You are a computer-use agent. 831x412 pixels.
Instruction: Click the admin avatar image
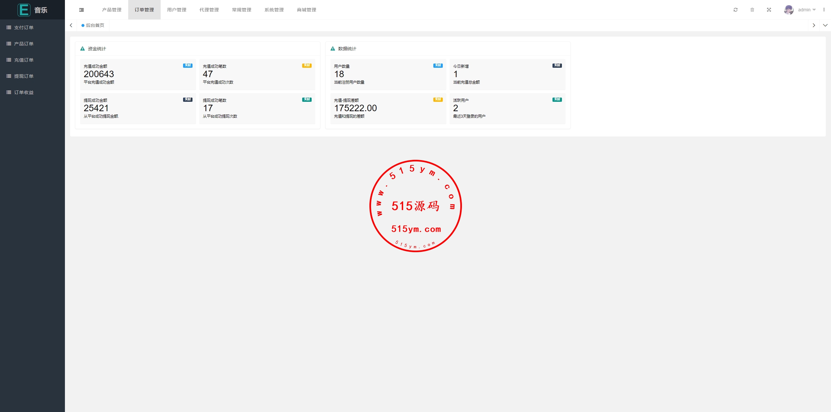[x=788, y=10]
